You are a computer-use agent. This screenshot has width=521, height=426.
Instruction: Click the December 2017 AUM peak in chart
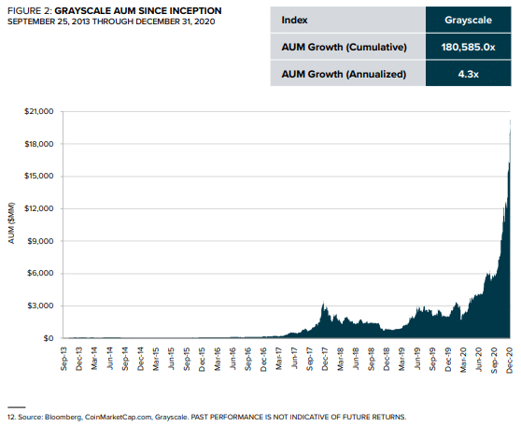click(x=323, y=303)
